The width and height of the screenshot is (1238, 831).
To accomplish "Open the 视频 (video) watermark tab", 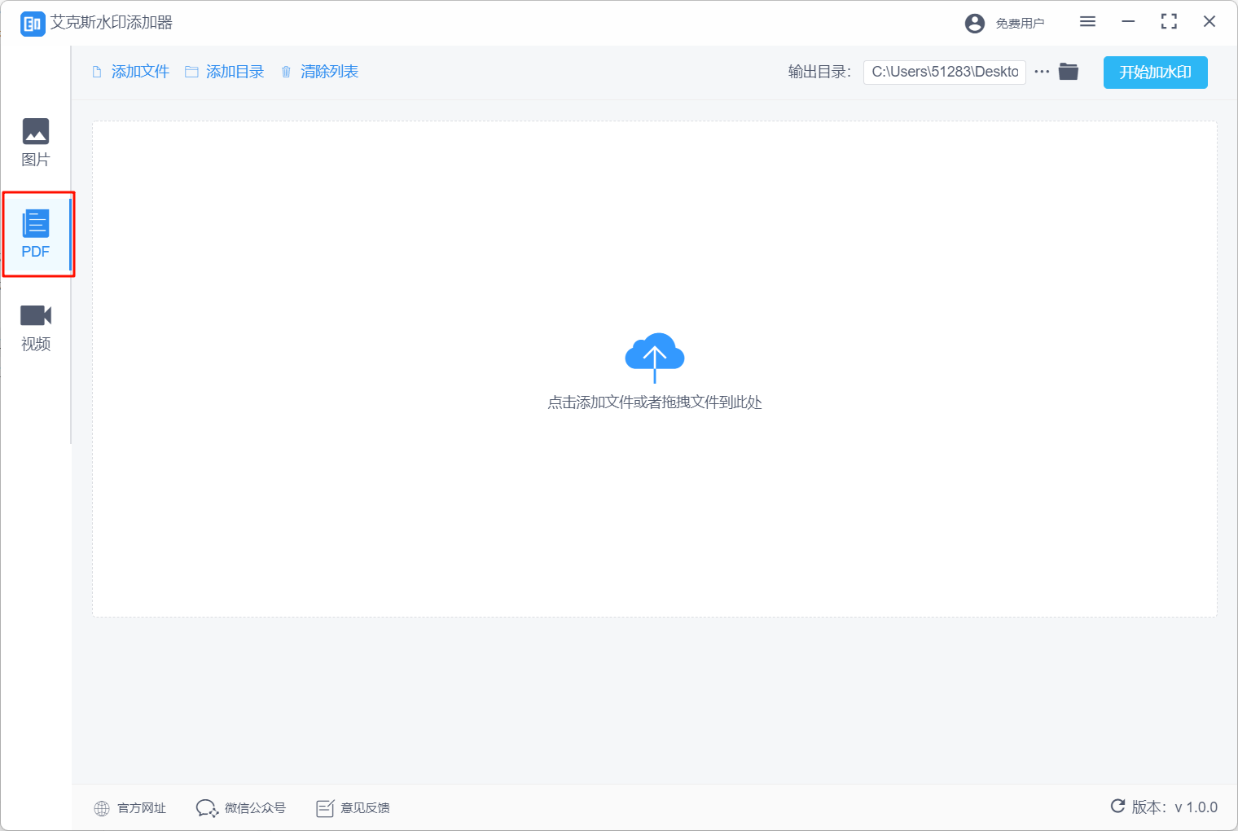I will click(36, 328).
